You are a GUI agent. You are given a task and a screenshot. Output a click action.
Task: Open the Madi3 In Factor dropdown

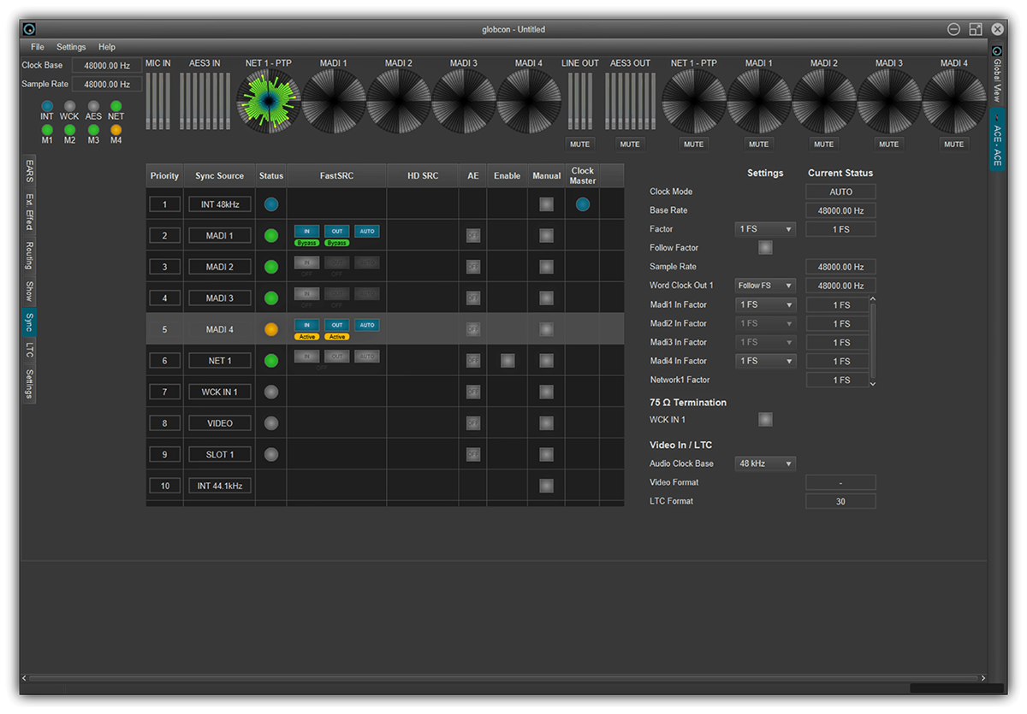(x=765, y=342)
